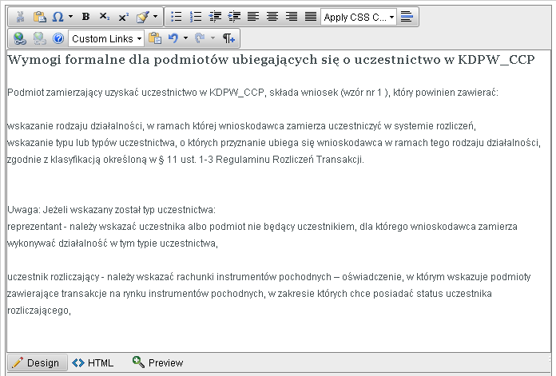Viewport: 556px width, 376px height.
Task: Open help with the question mark icon
Action: pyautogui.click(x=58, y=38)
